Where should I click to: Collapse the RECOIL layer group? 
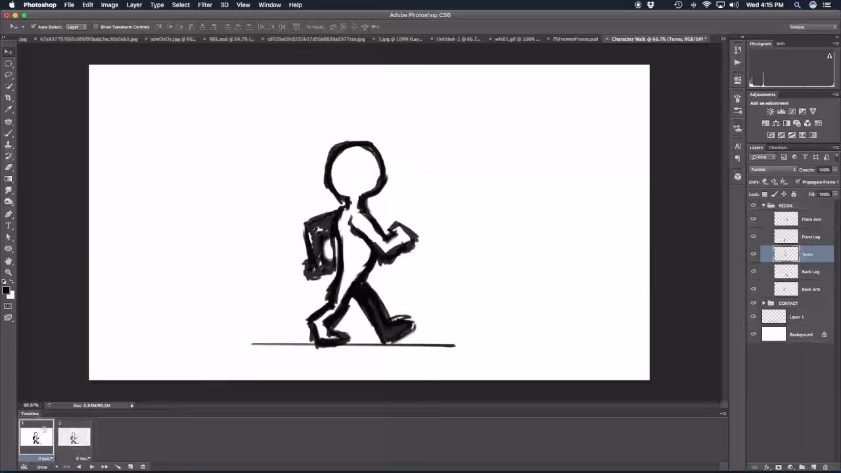pos(763,205)
